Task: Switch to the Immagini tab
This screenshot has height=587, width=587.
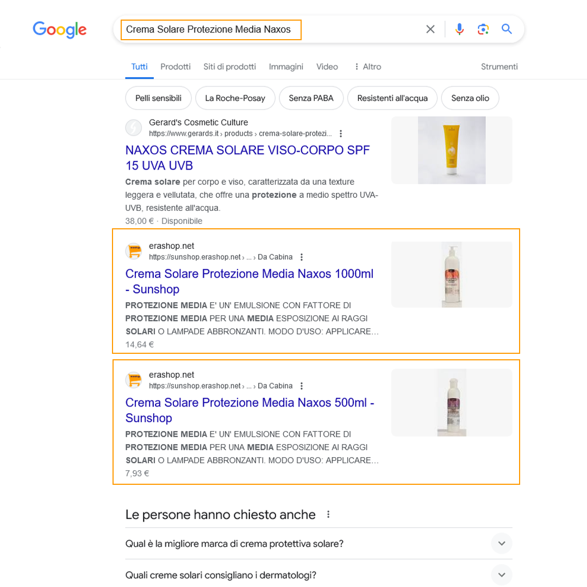Action: [x=286, y=67]
